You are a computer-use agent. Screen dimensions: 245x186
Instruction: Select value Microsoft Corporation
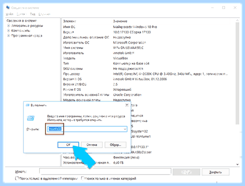point(129,42)
